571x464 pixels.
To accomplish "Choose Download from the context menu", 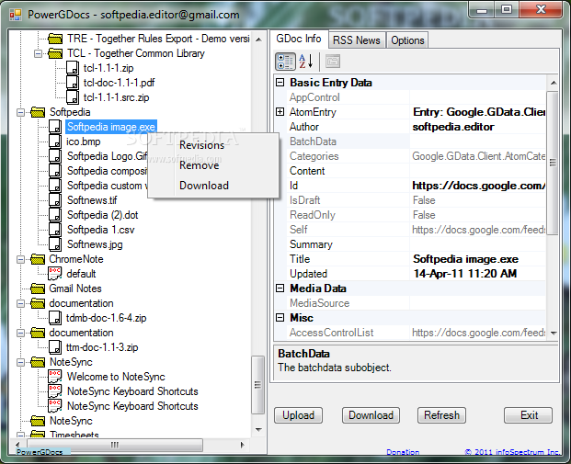I will pyautogui.click(x=213, y=186).
